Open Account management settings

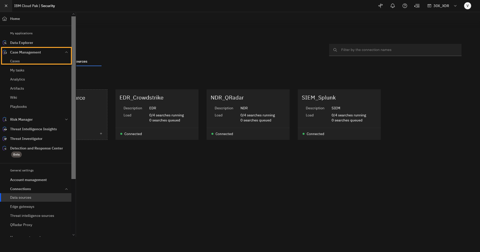(x=28, y=180)
